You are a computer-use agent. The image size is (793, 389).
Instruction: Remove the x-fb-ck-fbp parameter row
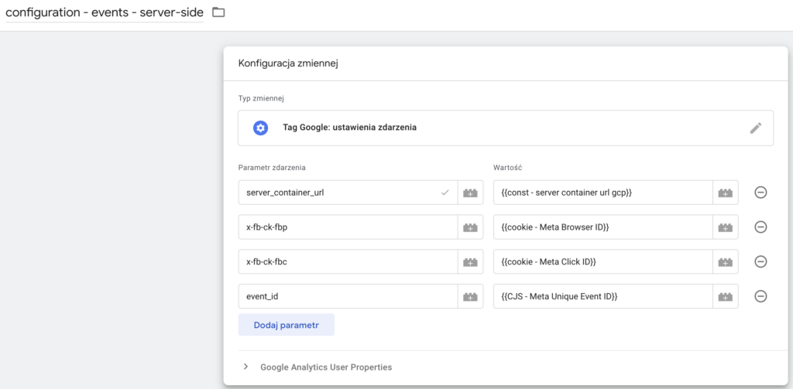(760, 227)
